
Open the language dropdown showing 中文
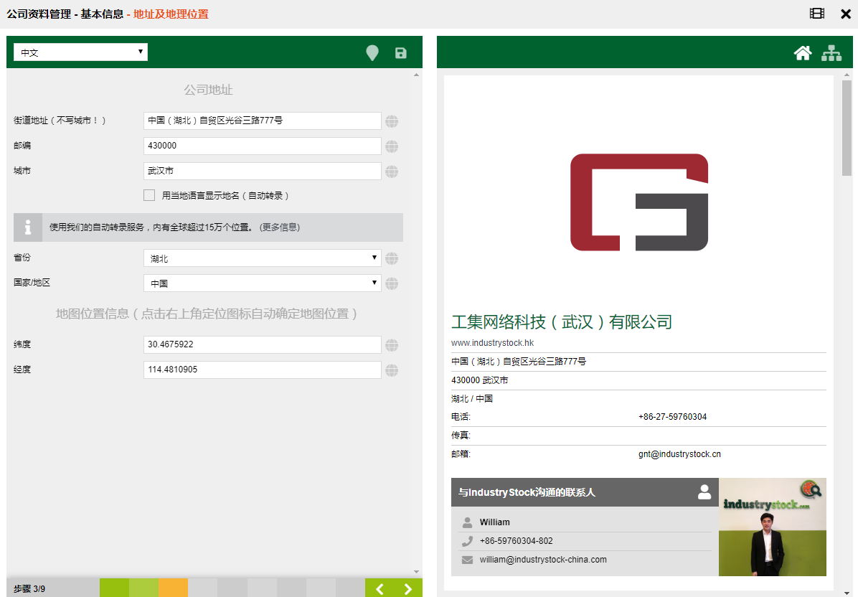pyautogui.click(x=80, y=52)
